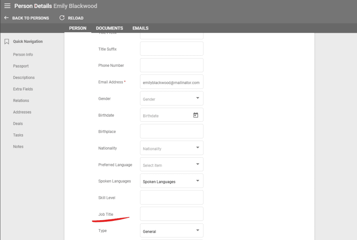Click the Quick Navigation bookmark icon

6,41
